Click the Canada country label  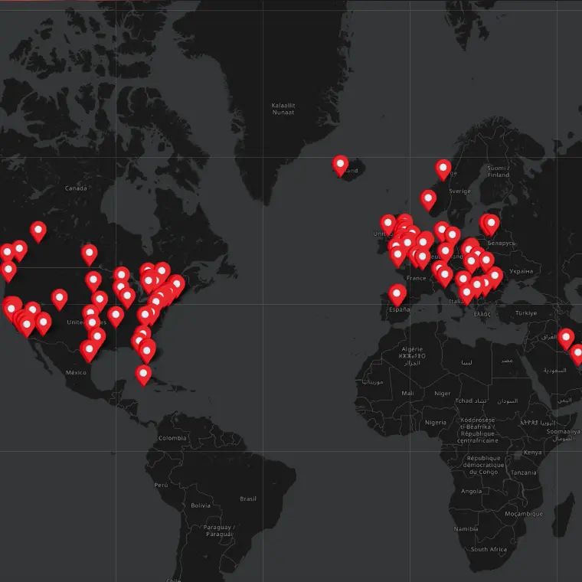click(76, 188)
